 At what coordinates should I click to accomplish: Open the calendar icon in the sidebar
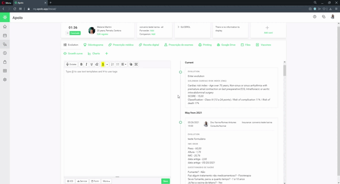5,36
